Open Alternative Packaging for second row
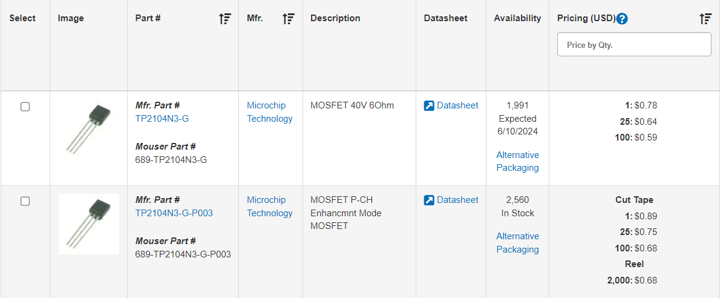The height and width of the screenshot is (298, 720). [517, 242]
